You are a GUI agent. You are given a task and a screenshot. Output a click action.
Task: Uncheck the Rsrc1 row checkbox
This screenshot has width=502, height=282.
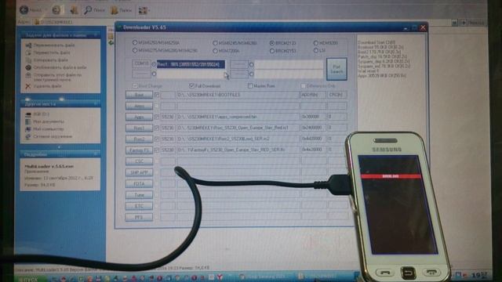click(x=157, y=128)
